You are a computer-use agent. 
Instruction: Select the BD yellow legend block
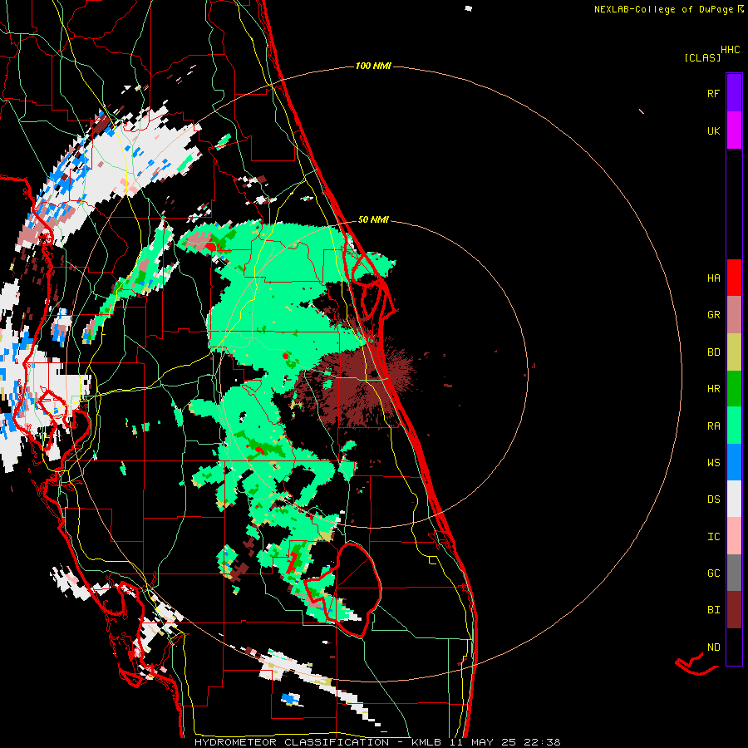click(734, 352)
